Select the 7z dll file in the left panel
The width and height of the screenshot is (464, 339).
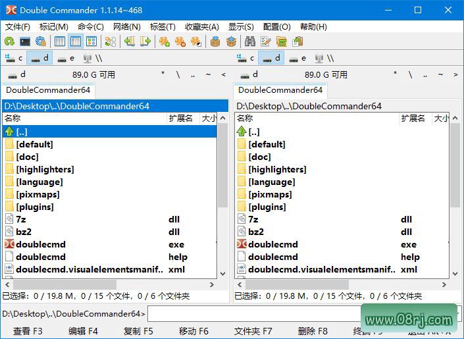(110, 219)
